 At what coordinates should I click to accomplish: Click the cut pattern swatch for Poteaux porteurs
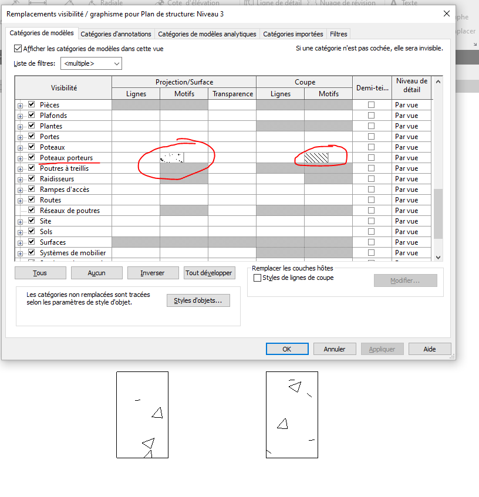coord(316,157)
